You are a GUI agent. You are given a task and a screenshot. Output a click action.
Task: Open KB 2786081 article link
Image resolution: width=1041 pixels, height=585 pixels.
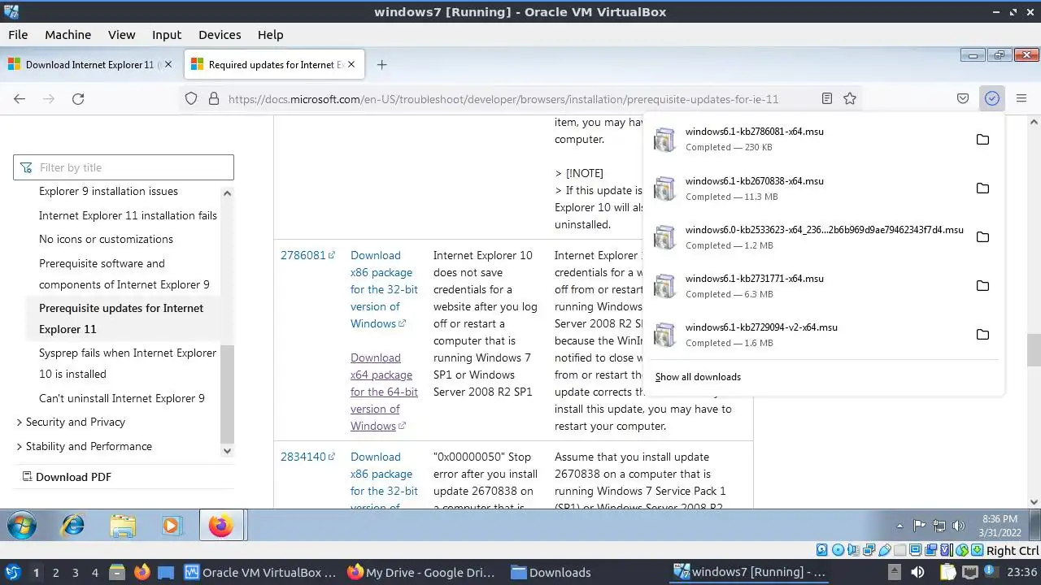307,255
